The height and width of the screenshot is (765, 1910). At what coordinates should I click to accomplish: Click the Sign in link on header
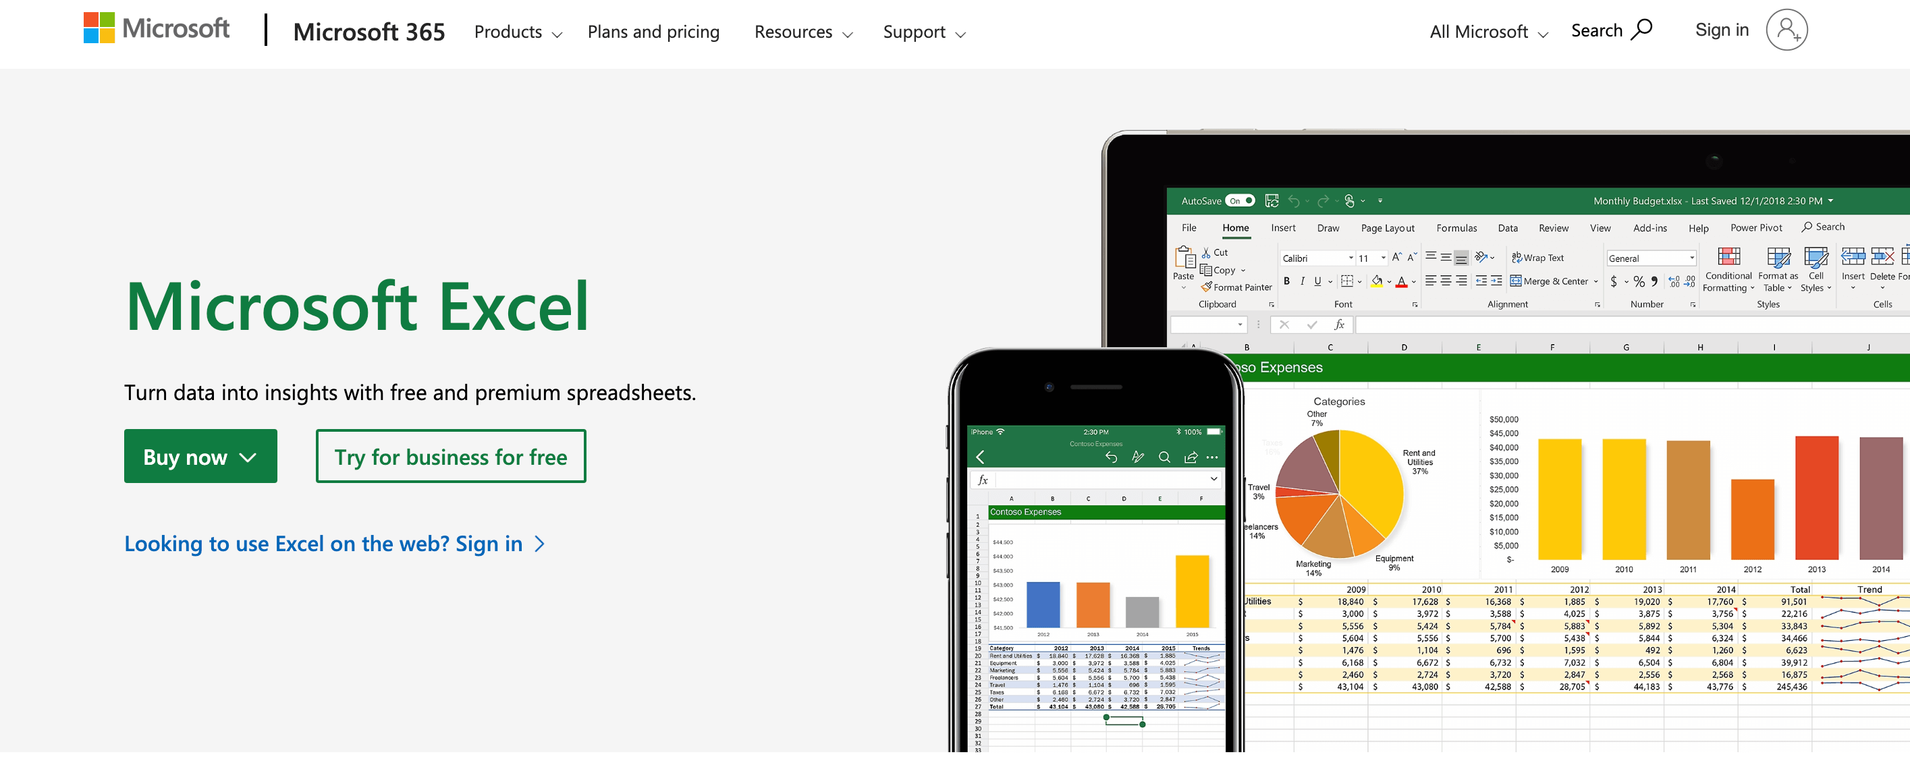pyautogui.click(x=1722, y=30)
